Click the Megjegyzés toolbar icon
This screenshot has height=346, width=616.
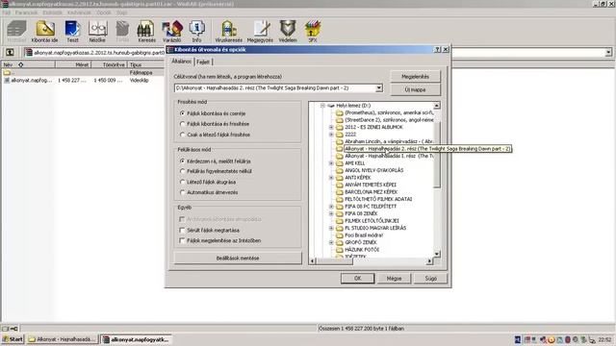click(x=260, y=32)
